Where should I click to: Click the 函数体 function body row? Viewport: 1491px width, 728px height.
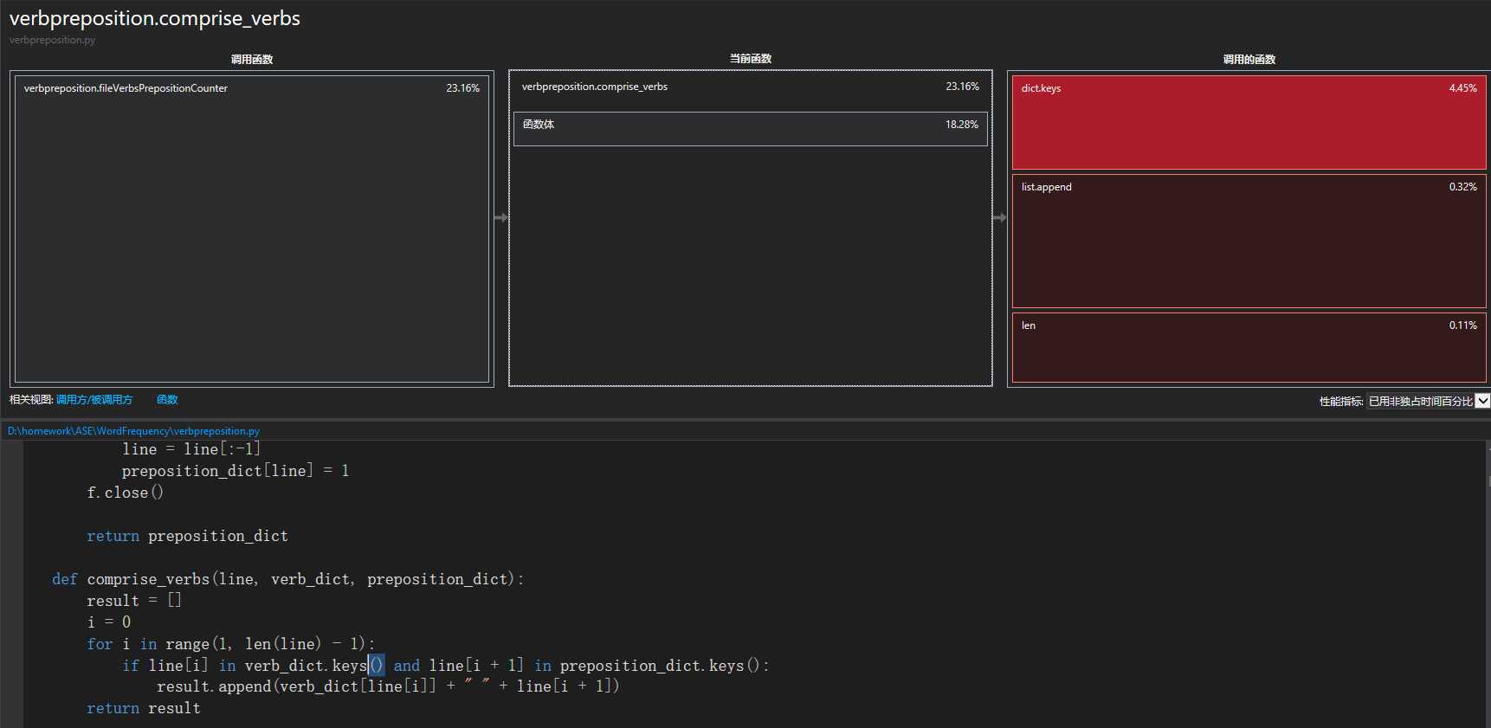[x=751, y=128]
